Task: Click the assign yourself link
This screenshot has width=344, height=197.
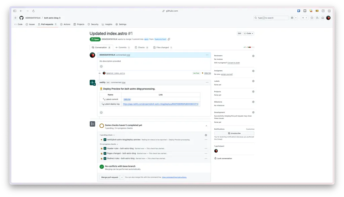Action: [x=227, y=74]
